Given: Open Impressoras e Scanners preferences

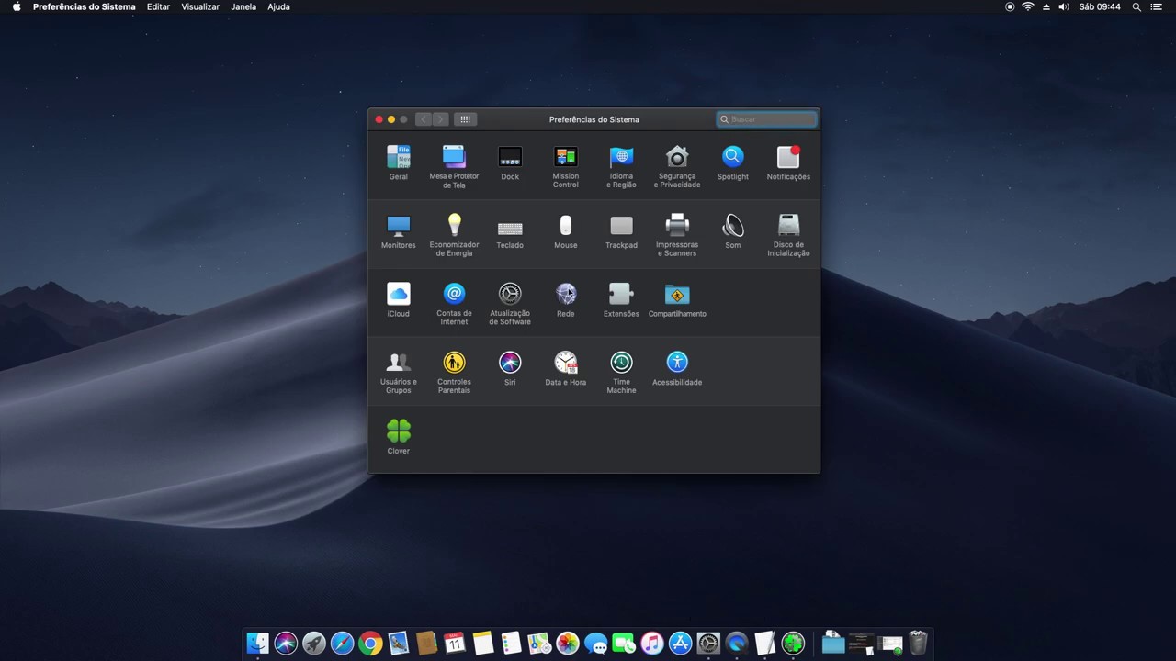Looking at the screenshot, I should (677, 235).
